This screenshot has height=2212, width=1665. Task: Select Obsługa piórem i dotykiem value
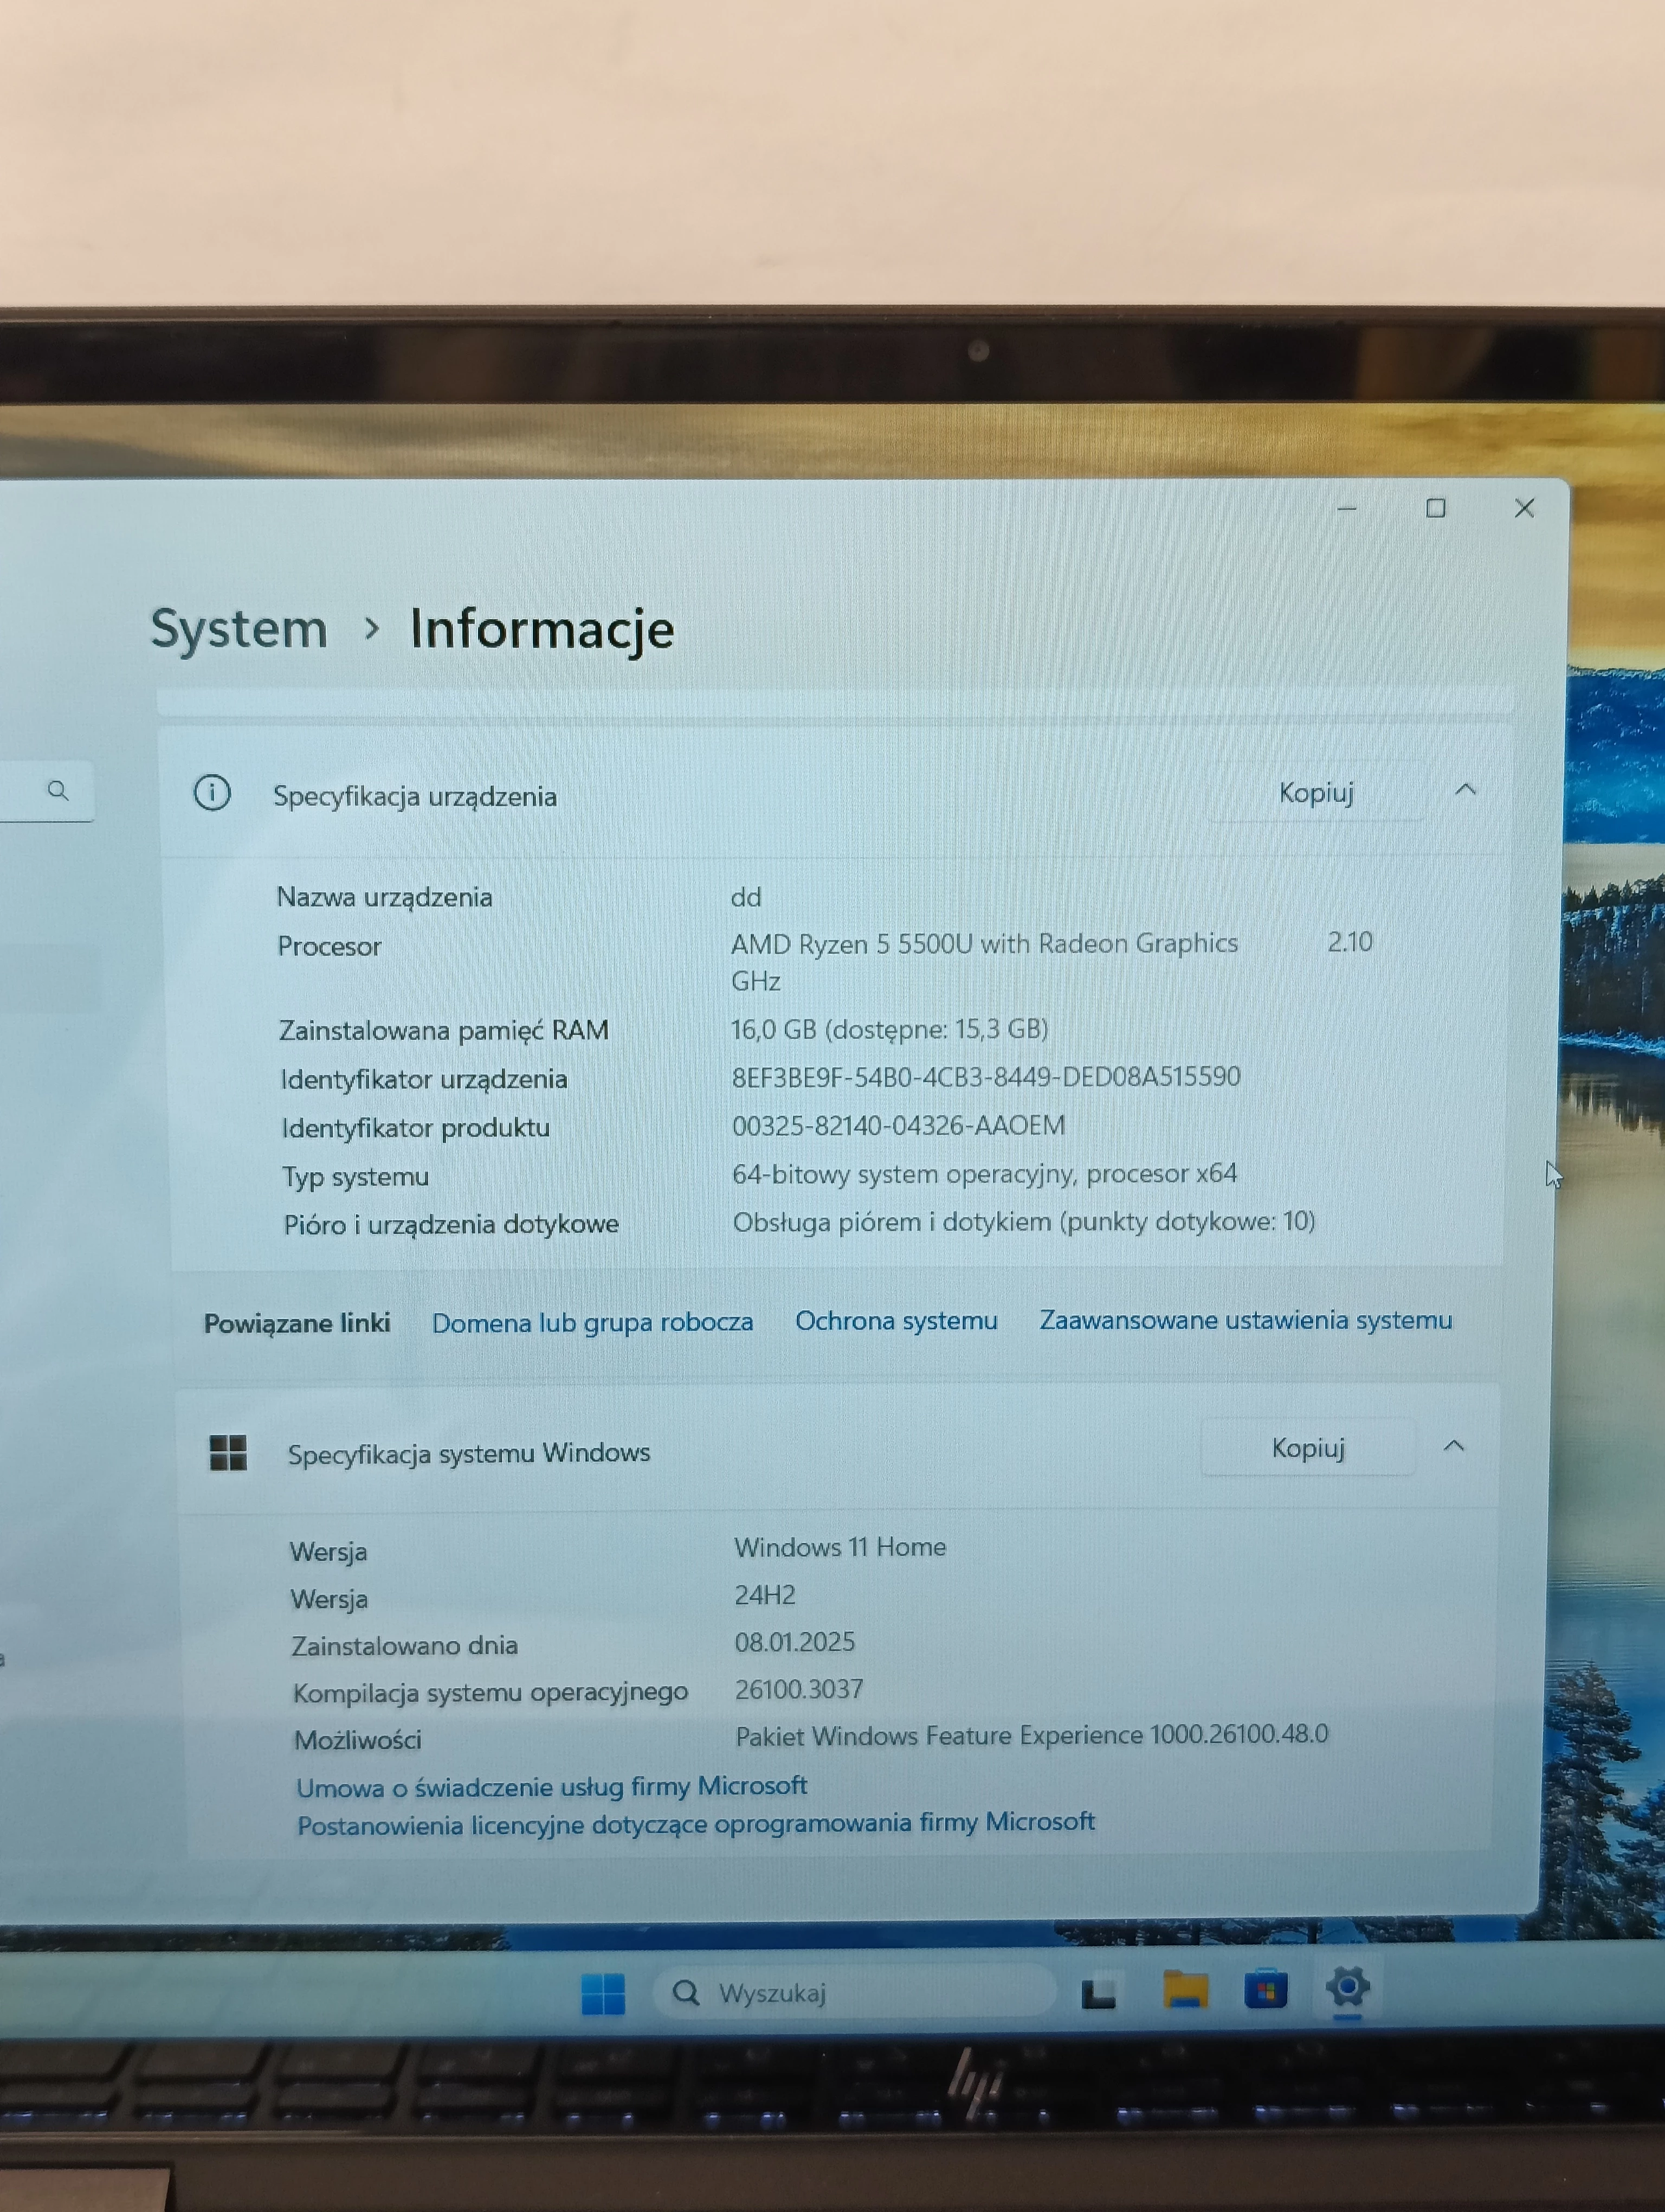click(x=1024, y=1222)
